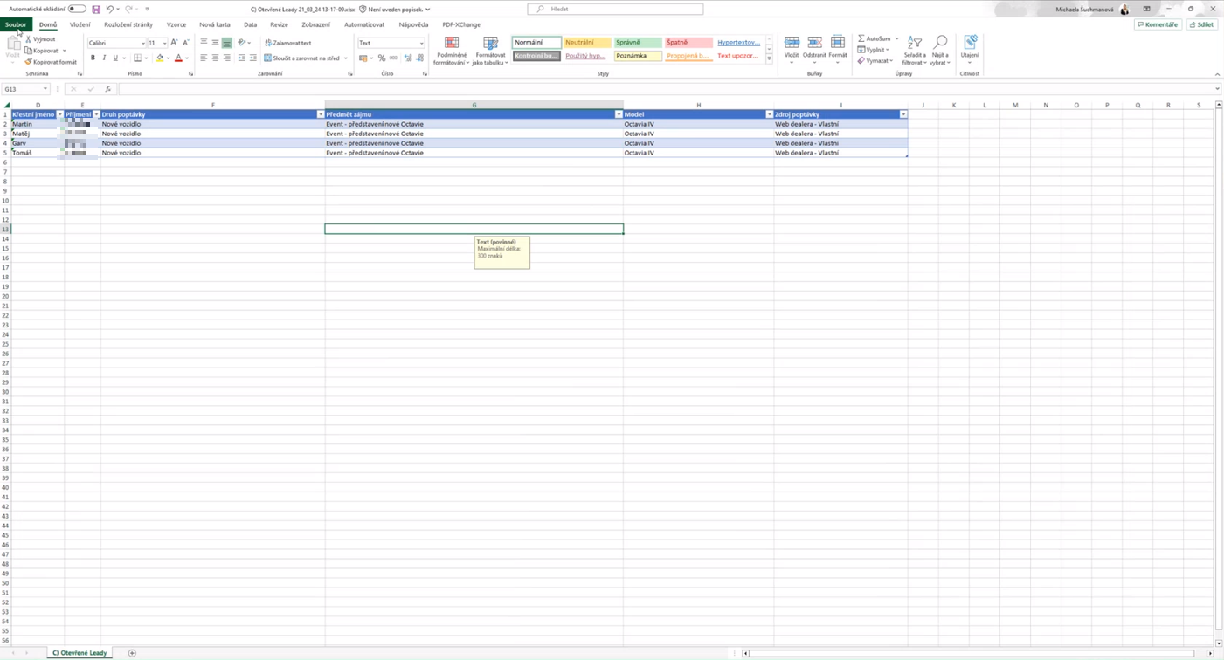
Task: Switch to the Otevřené Leady sheet tab
Action: (80, 653)
